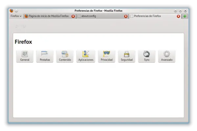This screenshot has width=197, height=131.
Task: Close the about:config tab
Action: click(x=126, y=16)
